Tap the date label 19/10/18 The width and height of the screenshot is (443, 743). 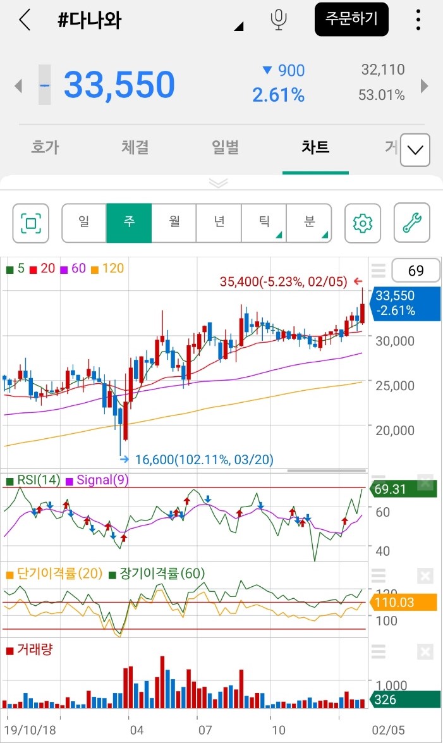coord(30,730)
